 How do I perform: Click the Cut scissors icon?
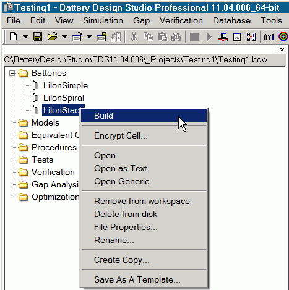134,36
